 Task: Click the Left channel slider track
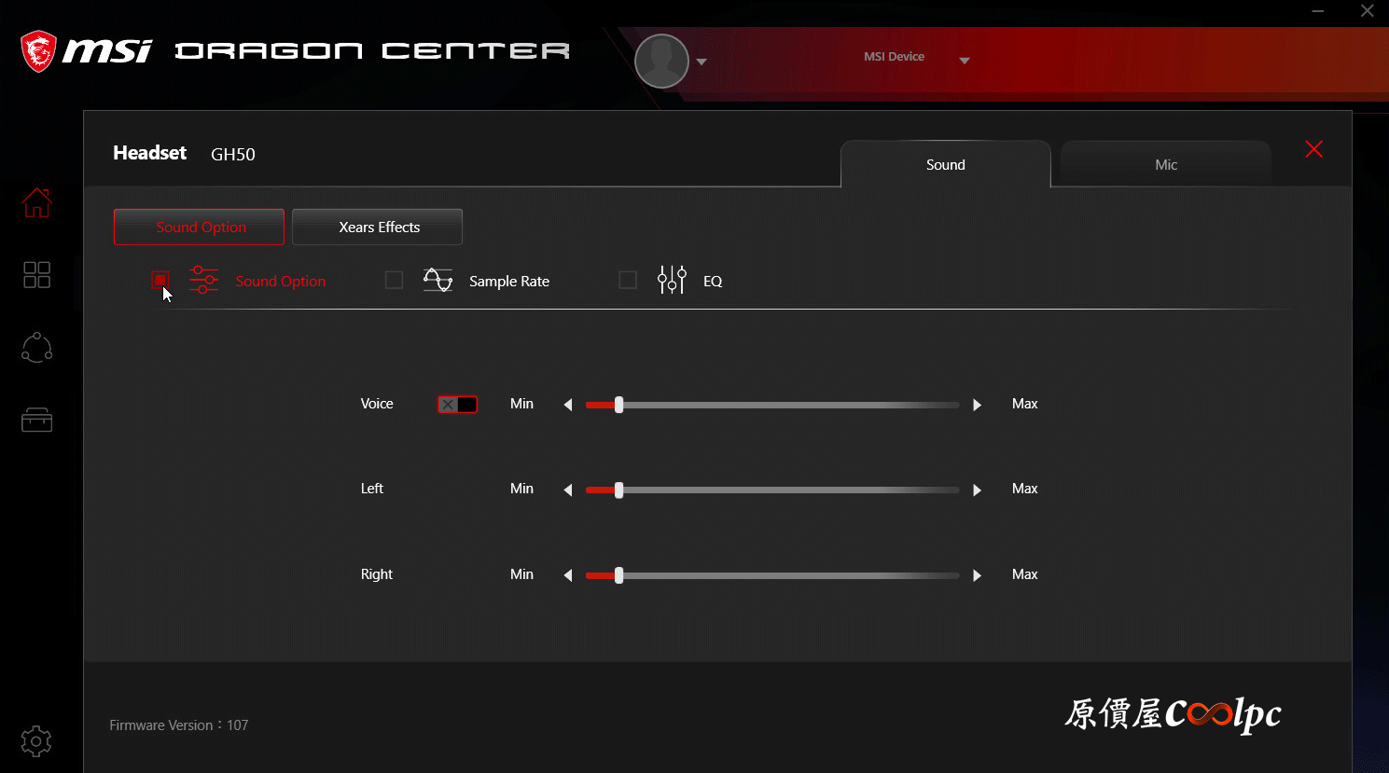click(x=772, y=490)
